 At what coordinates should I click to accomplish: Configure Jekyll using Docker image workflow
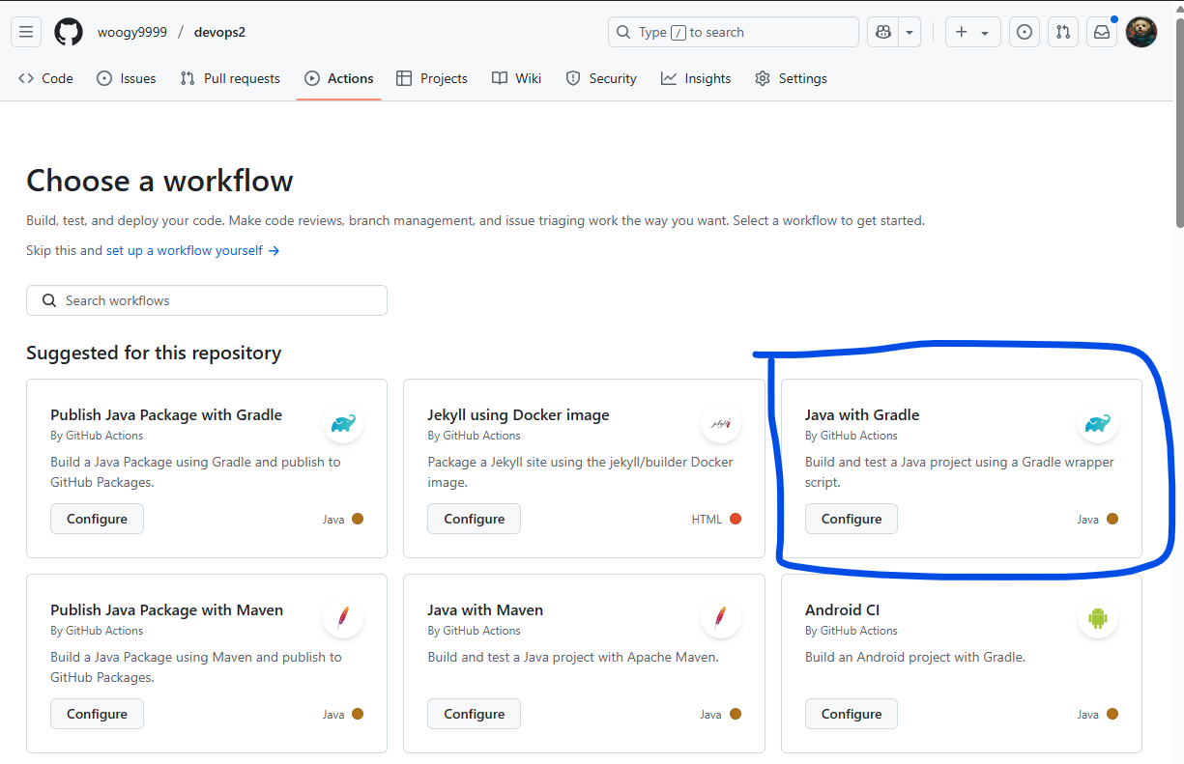pos(474,519)
